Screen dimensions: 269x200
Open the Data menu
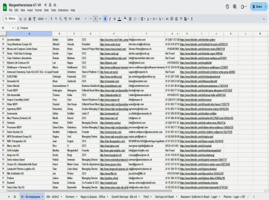47,10
